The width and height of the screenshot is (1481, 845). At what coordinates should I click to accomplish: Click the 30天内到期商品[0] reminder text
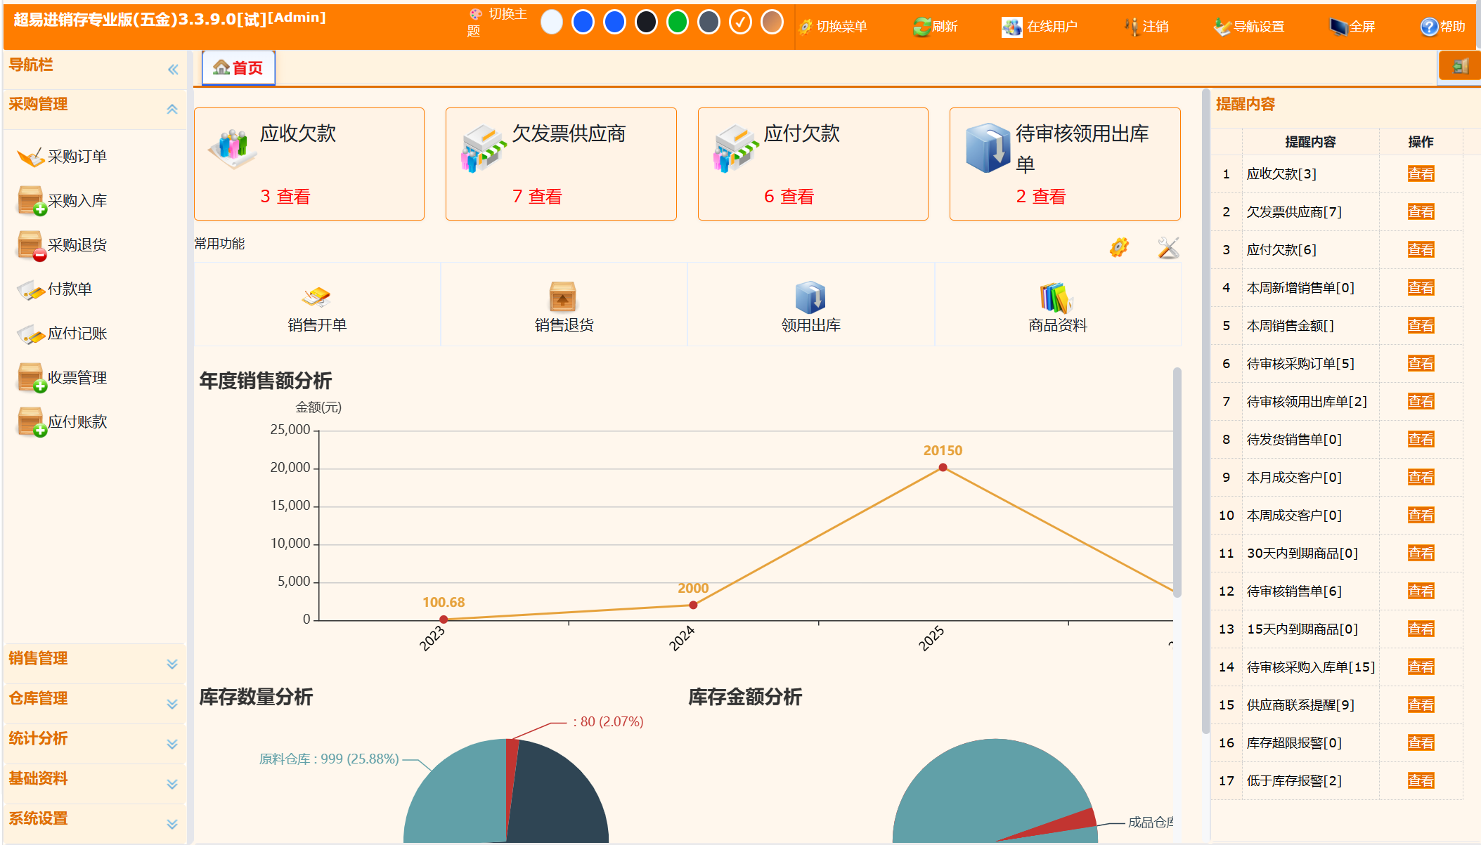1302,553
